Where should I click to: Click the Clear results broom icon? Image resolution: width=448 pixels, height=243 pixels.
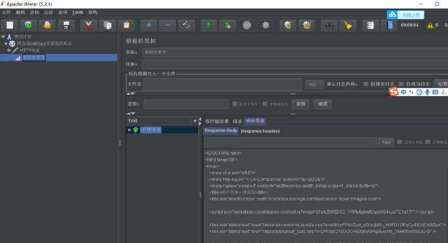(288, 25)
